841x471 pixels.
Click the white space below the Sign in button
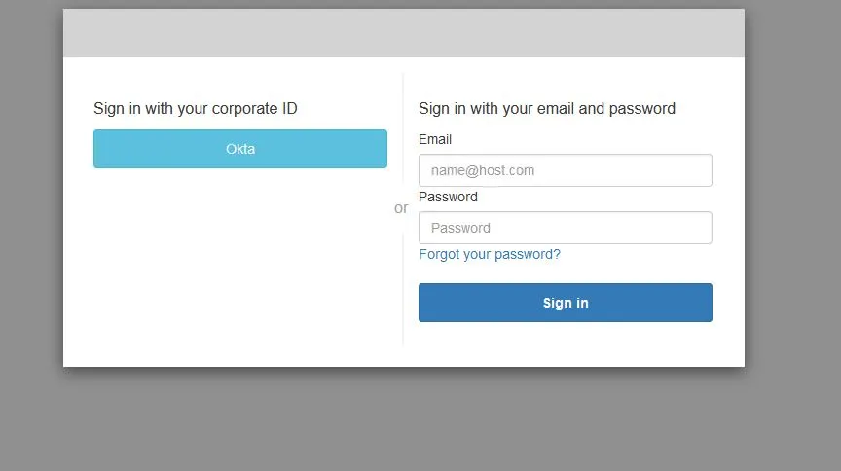565,343
